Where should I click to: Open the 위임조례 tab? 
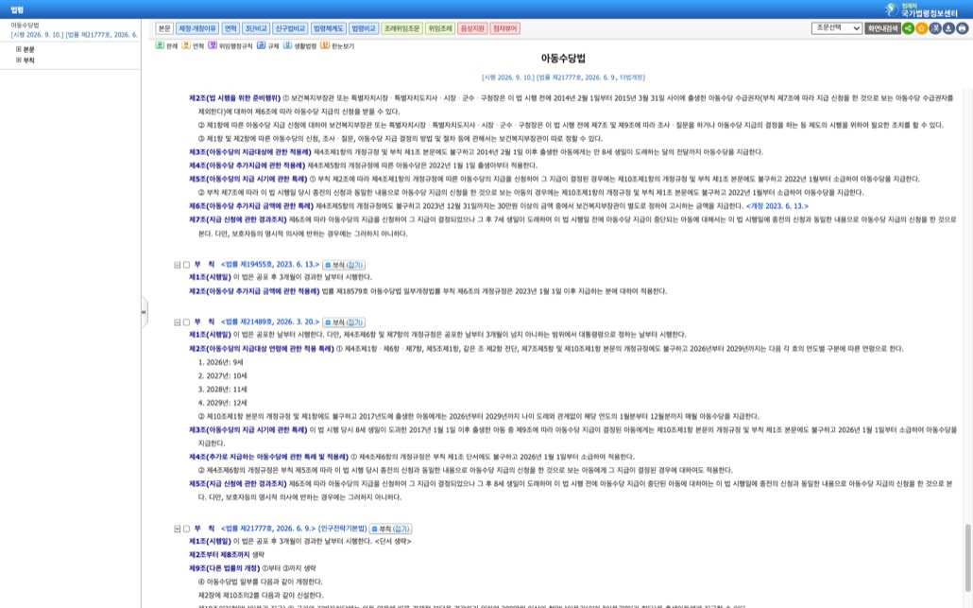coord(440,28)
